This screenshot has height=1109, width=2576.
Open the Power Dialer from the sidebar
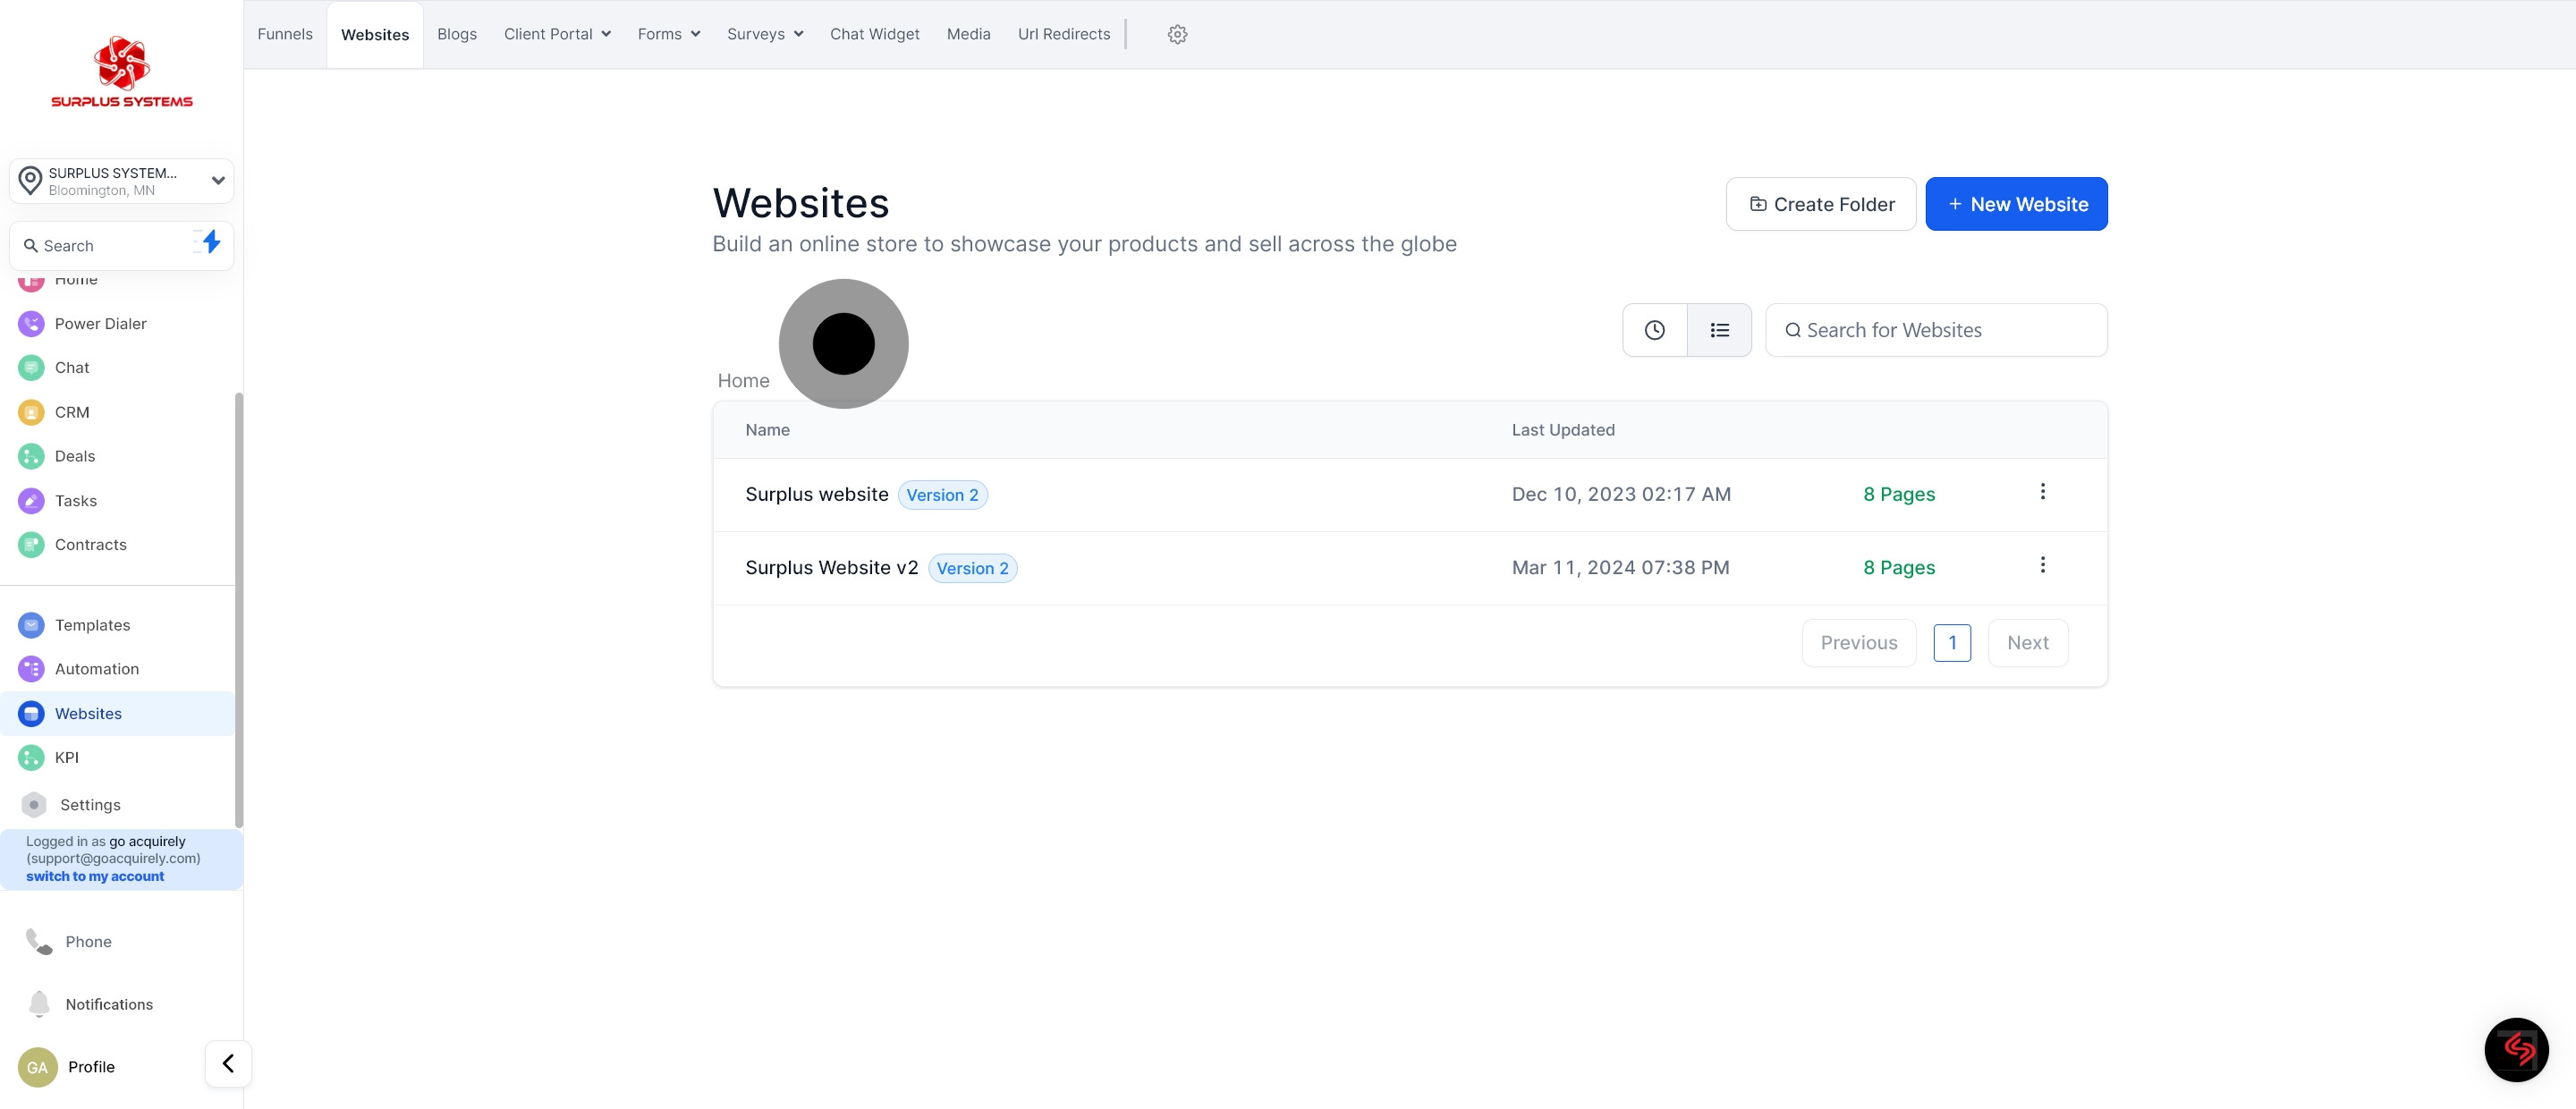coord(100,323)
